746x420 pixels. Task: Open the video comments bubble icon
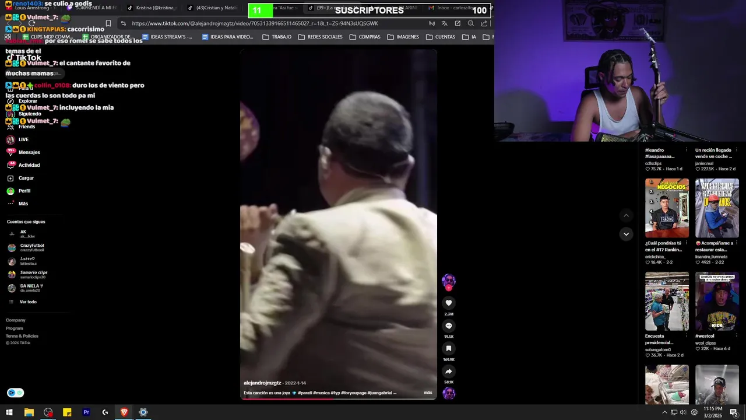coord(449,325)
